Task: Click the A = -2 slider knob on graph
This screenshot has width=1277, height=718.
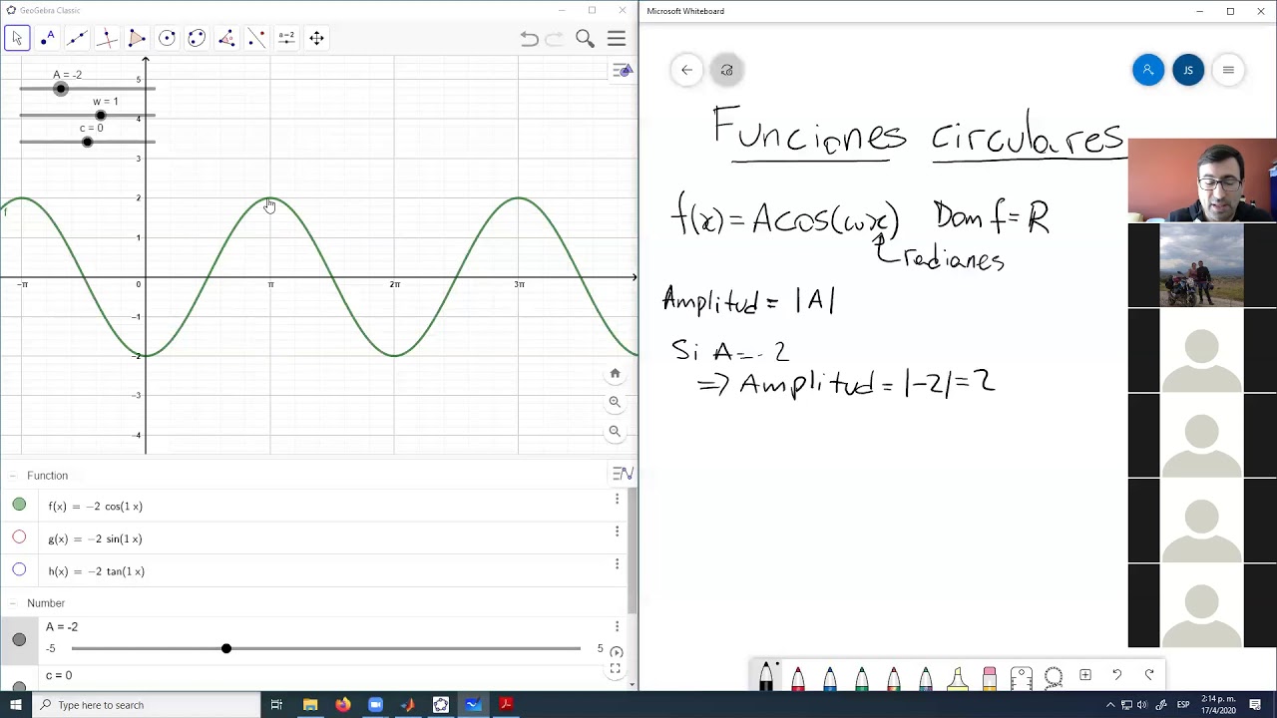Action: pos(61,89)
